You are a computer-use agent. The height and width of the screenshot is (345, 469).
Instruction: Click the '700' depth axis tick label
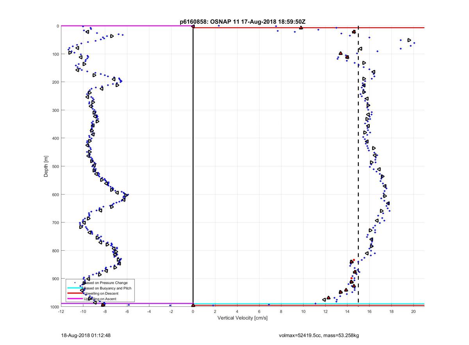pos(55,223)
